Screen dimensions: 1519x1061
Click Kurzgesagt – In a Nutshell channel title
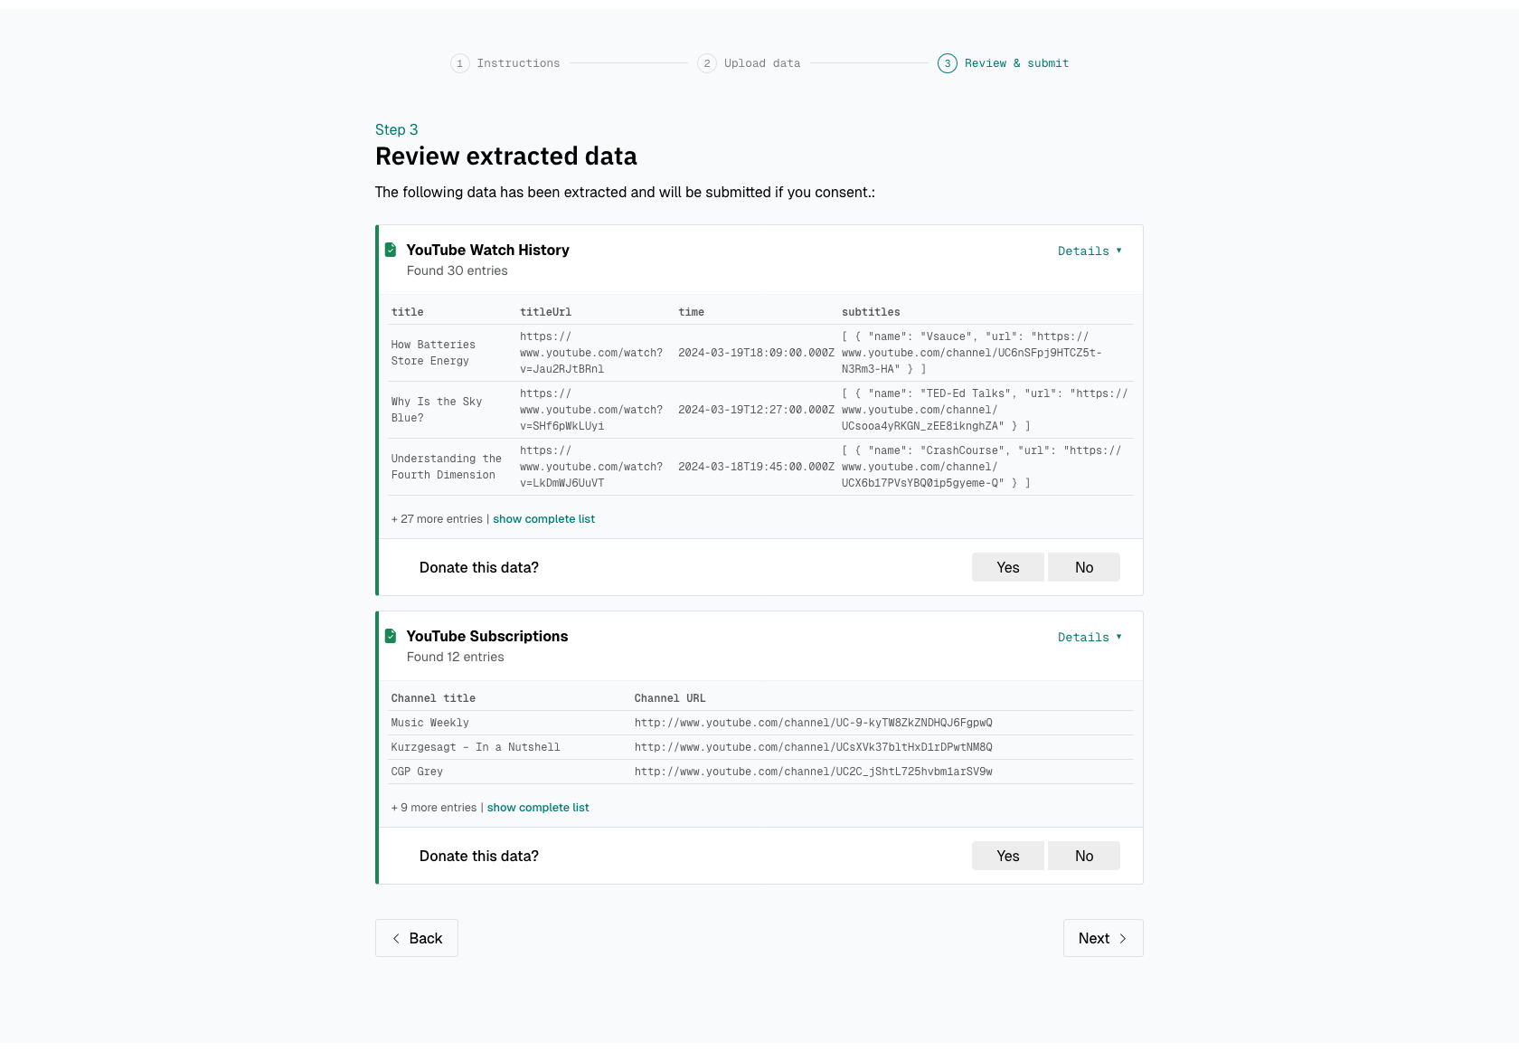point(476,747)
